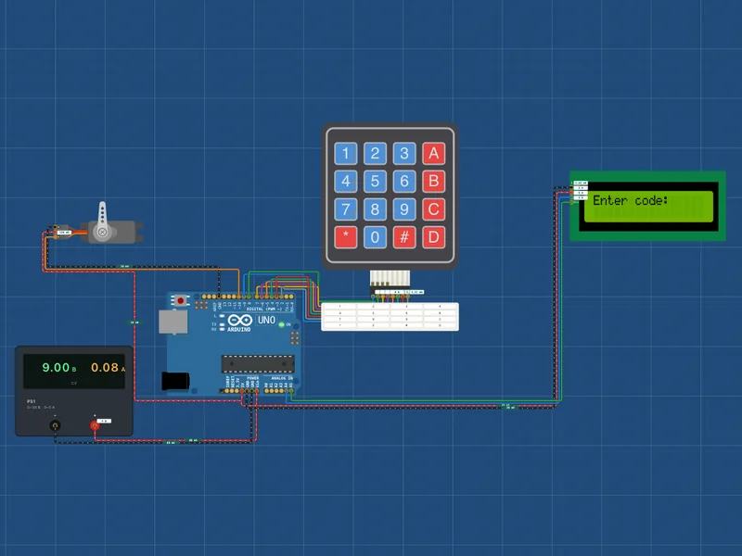Click the red hash keypad button
Image resolution: width=742 pixels, height=556 pixels.
[x=404, y=237]
